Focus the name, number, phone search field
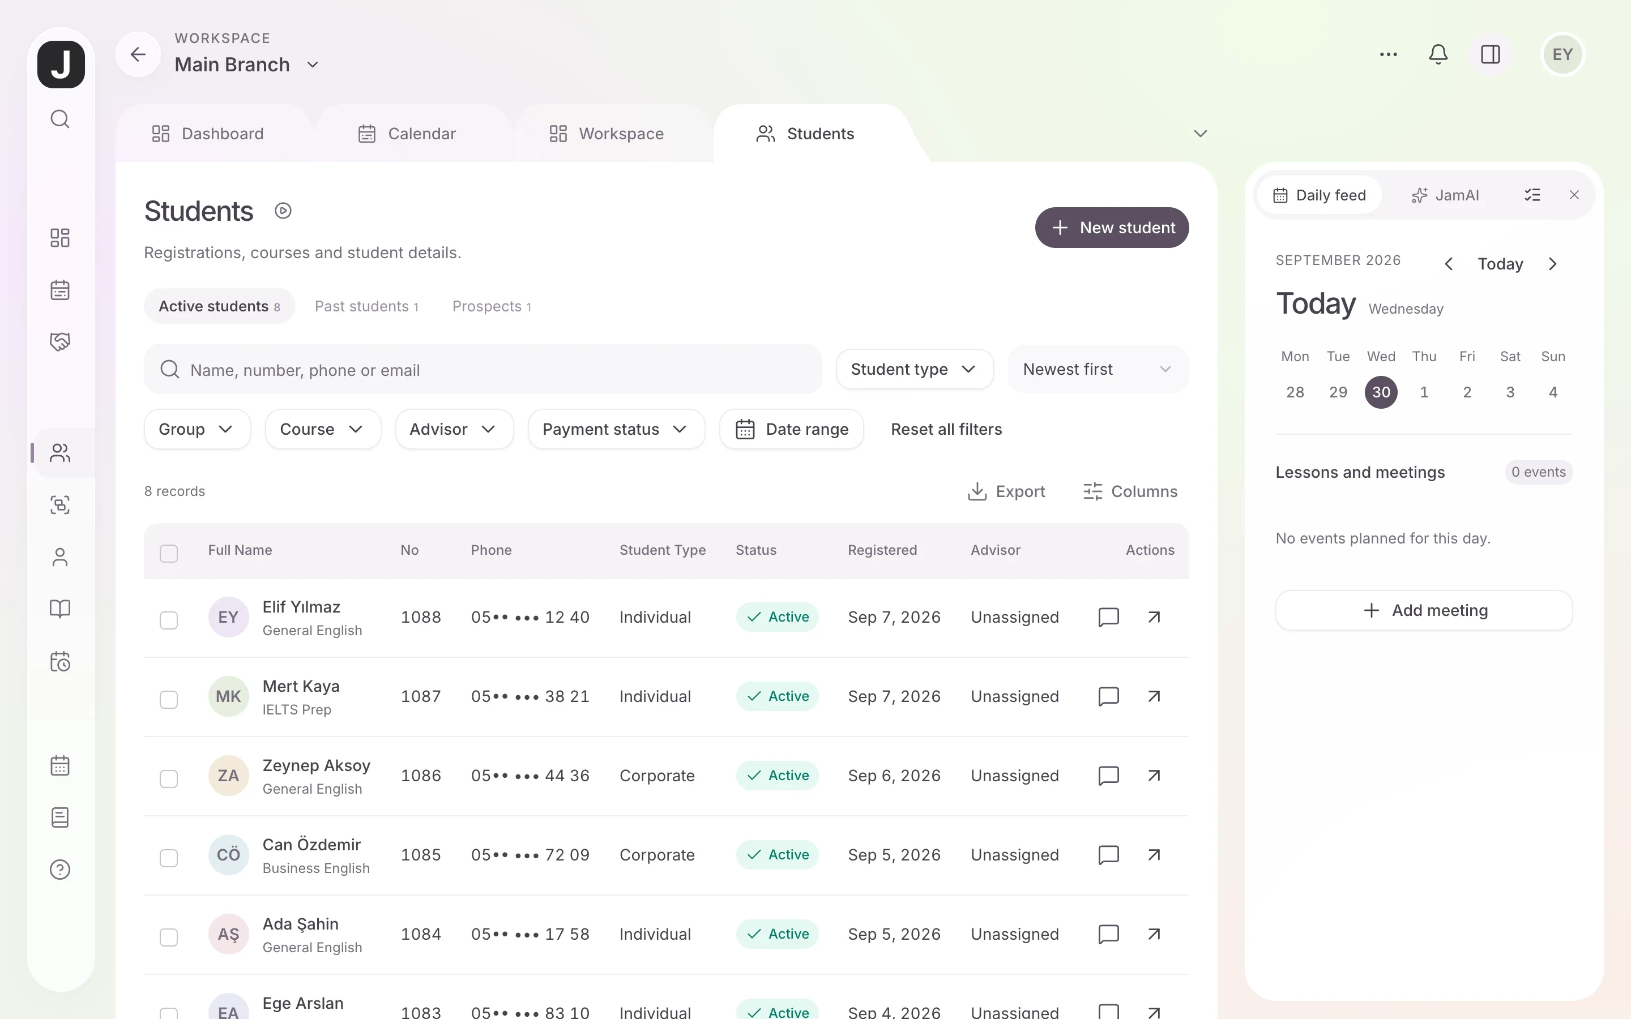 [x=483, y=369]
